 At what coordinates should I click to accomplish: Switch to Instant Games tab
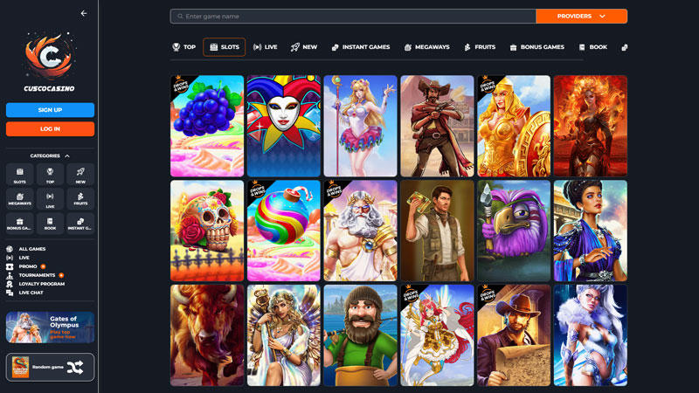click(361, 47)
